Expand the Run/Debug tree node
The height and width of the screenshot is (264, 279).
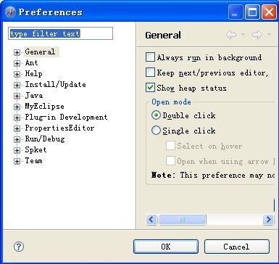coord(17,139)
